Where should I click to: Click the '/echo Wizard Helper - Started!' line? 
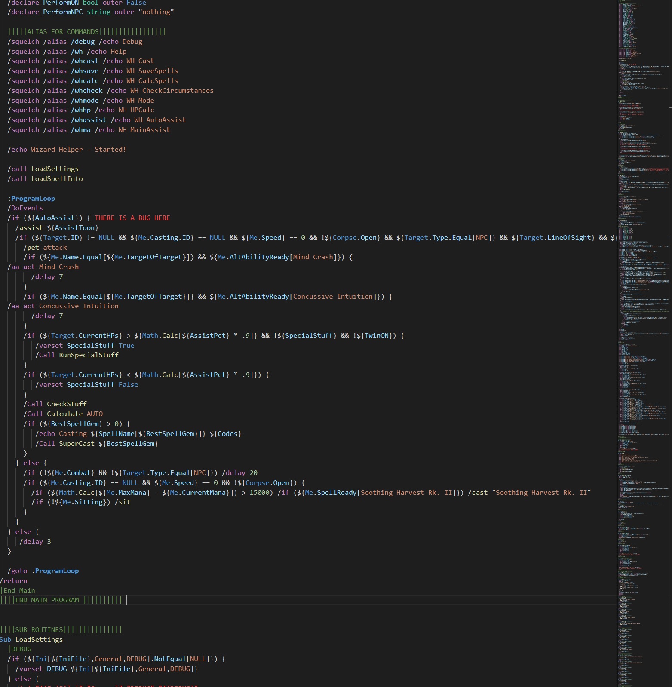[x=67, y=150]
